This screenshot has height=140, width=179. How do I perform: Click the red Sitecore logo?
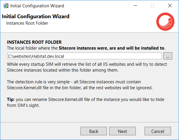[x=165, y=21]
